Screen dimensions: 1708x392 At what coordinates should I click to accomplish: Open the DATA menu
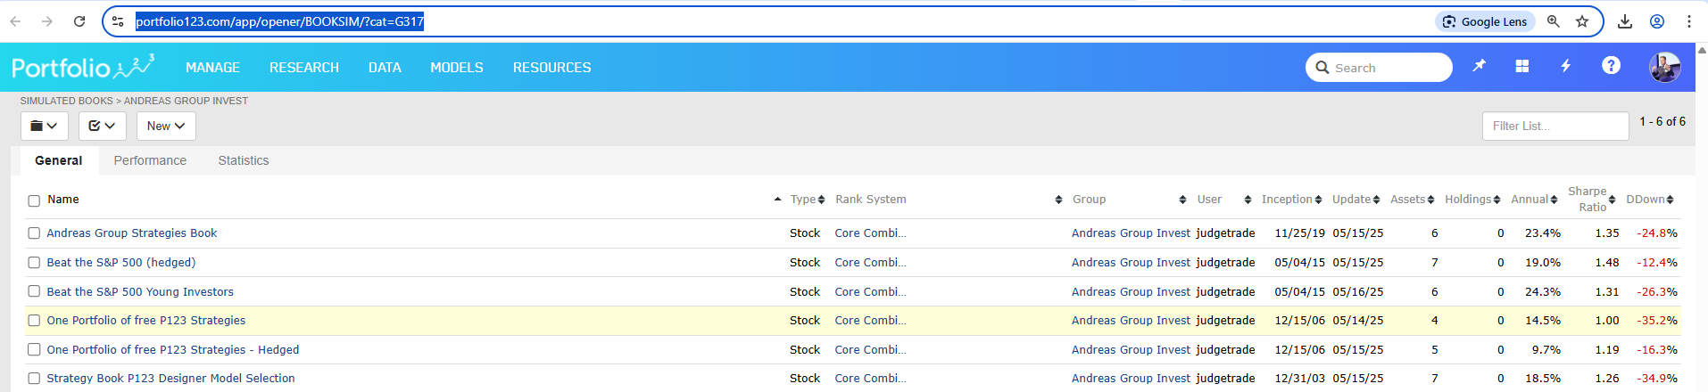click(385, 68)
